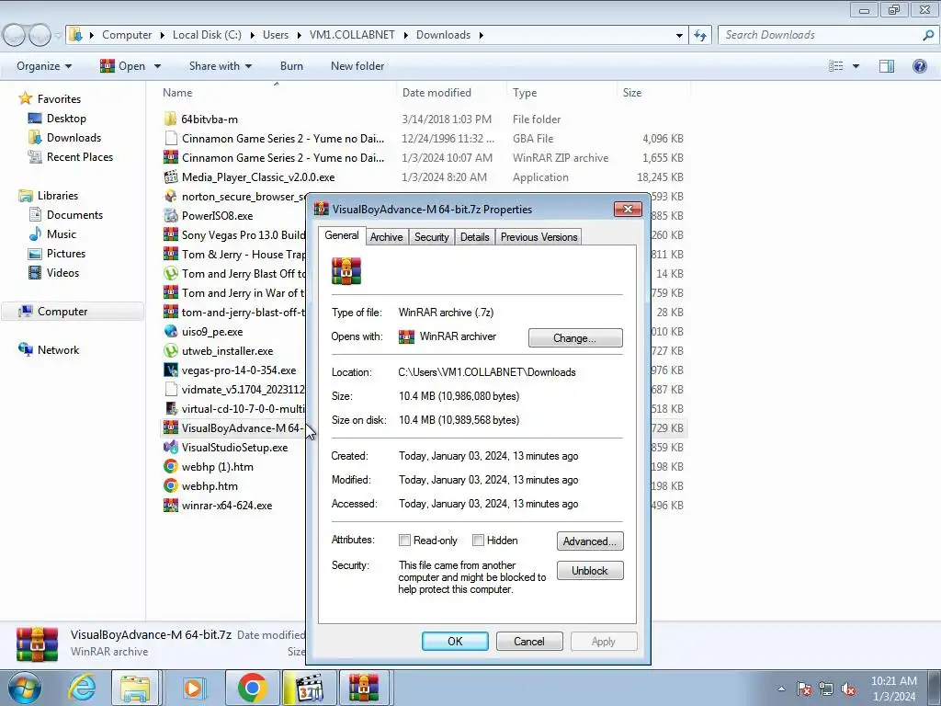The image size is (941, 706).
Task: Select the utweb_installer.exe uTorrent icon
Action: pos(170,350)
